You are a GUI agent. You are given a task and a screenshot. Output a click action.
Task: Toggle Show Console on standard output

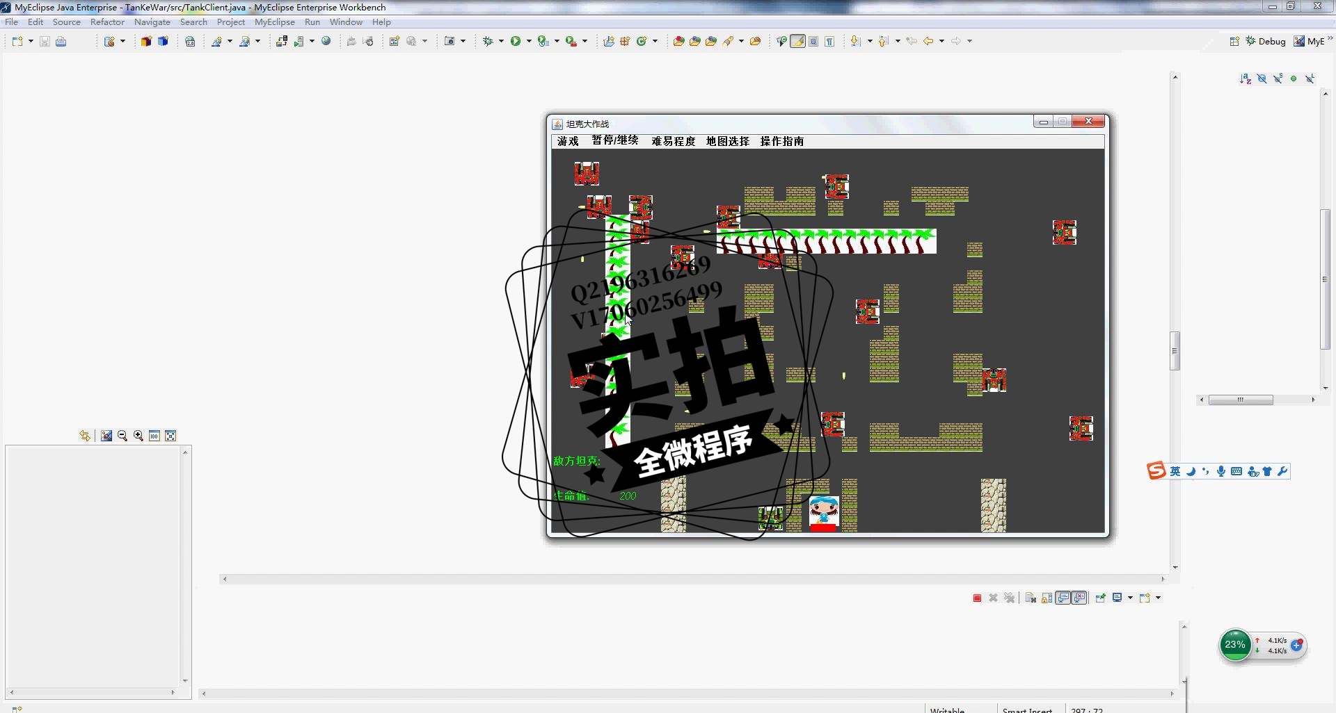point(1063,598)
